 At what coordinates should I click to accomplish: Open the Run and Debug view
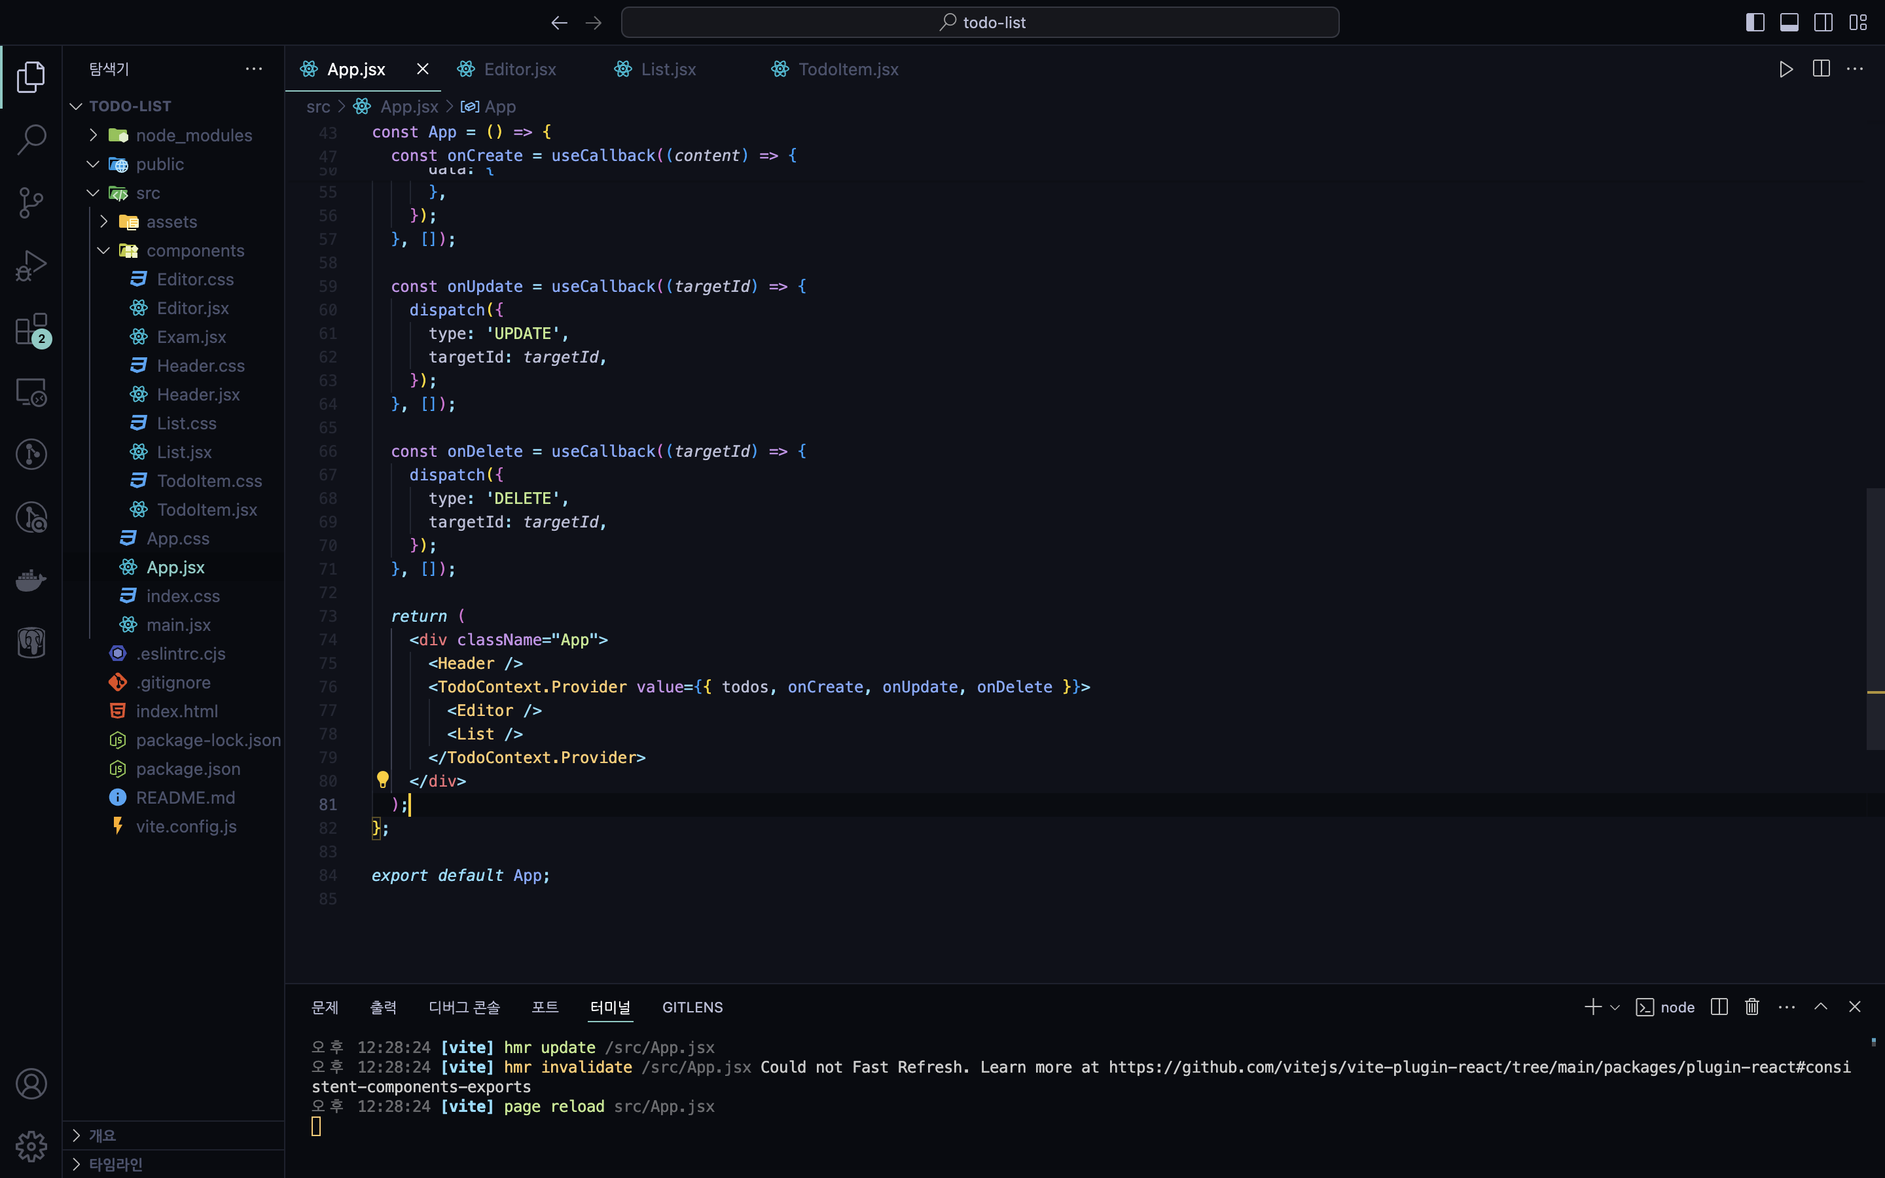(31, 266)
